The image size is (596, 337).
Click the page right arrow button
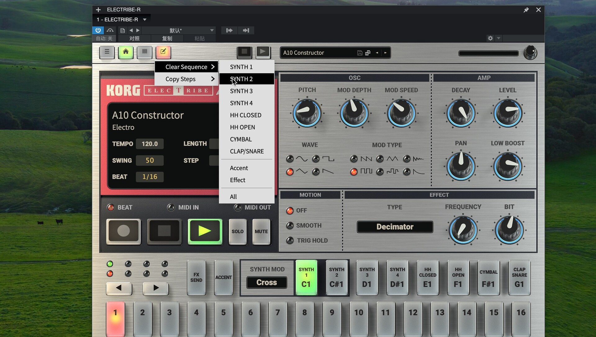click(x=156, y=288)
